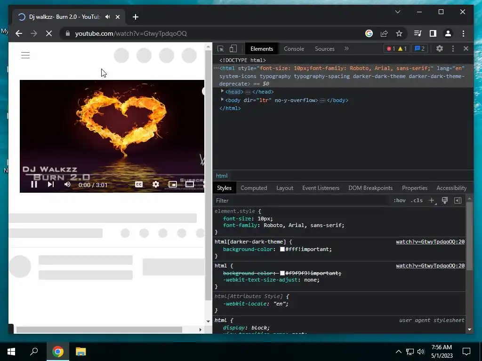Click the DOCTYPE html line
Viewport: 482px width, 361px height.
click(x=242, y=60)
